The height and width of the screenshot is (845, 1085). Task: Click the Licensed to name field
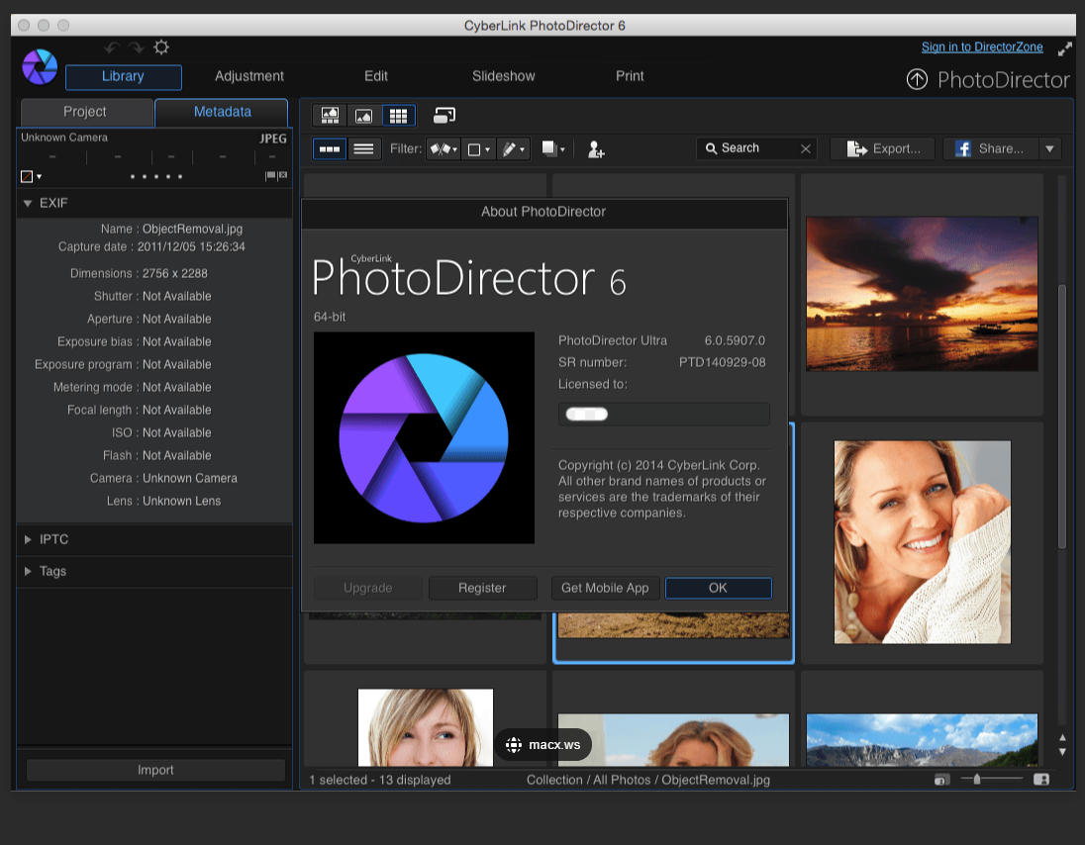coord(663,415)
